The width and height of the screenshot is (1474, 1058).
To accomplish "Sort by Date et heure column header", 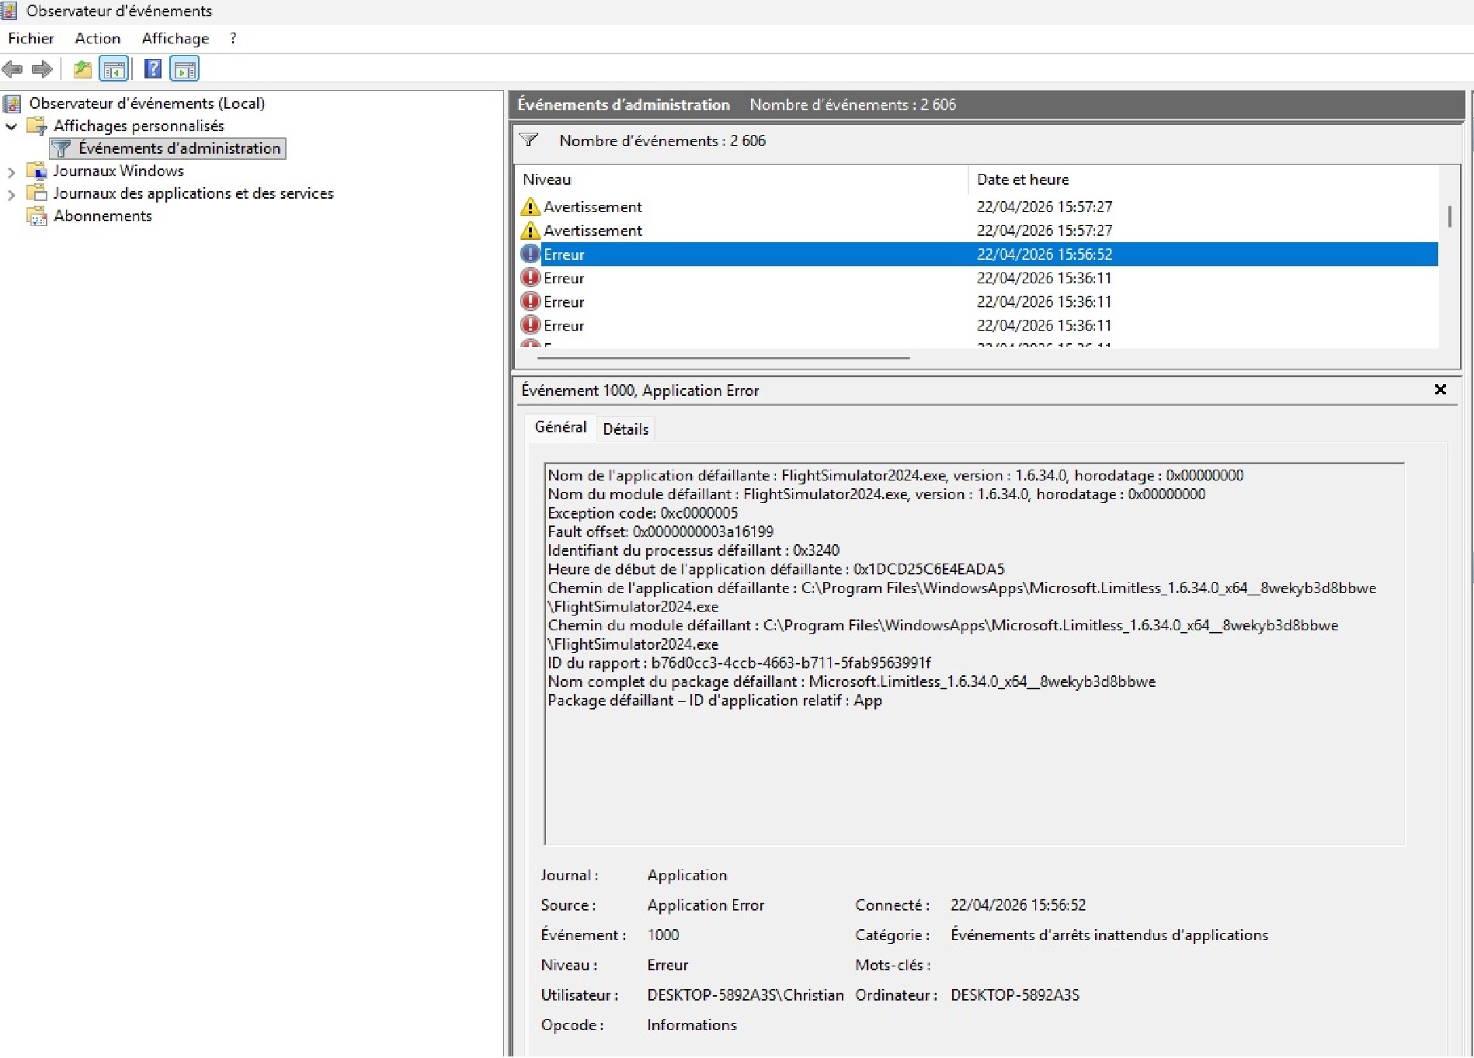I will (1022, 180).
